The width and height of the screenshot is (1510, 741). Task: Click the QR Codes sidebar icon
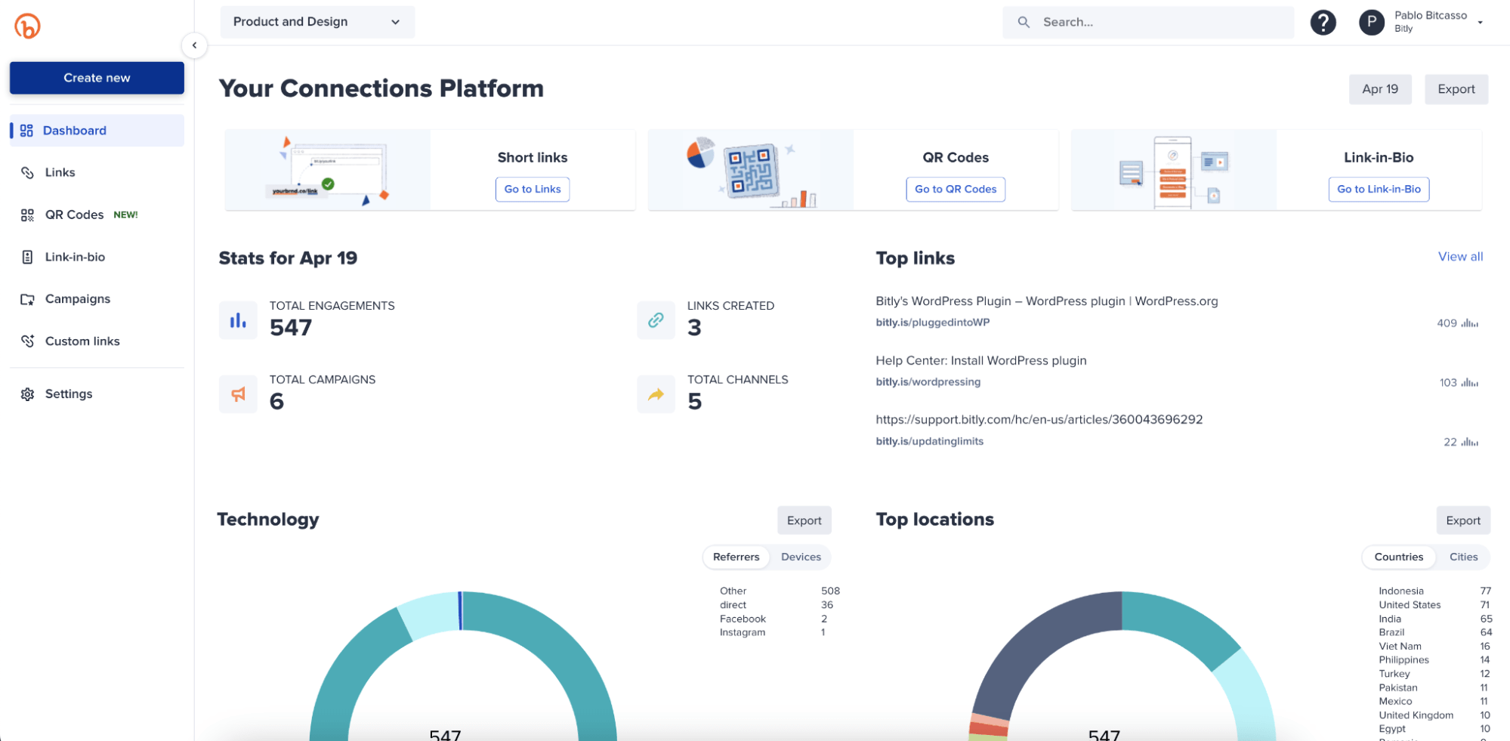[x=27, y=215]
